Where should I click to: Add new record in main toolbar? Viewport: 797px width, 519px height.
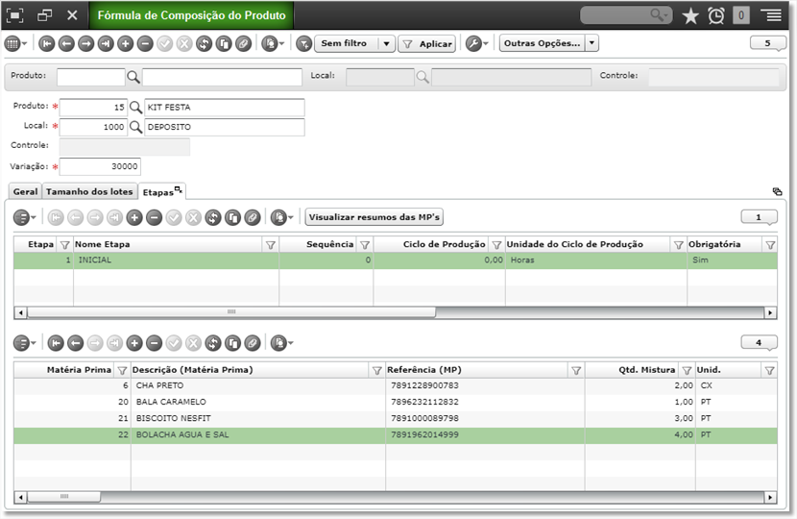click(x=125, y=44)
